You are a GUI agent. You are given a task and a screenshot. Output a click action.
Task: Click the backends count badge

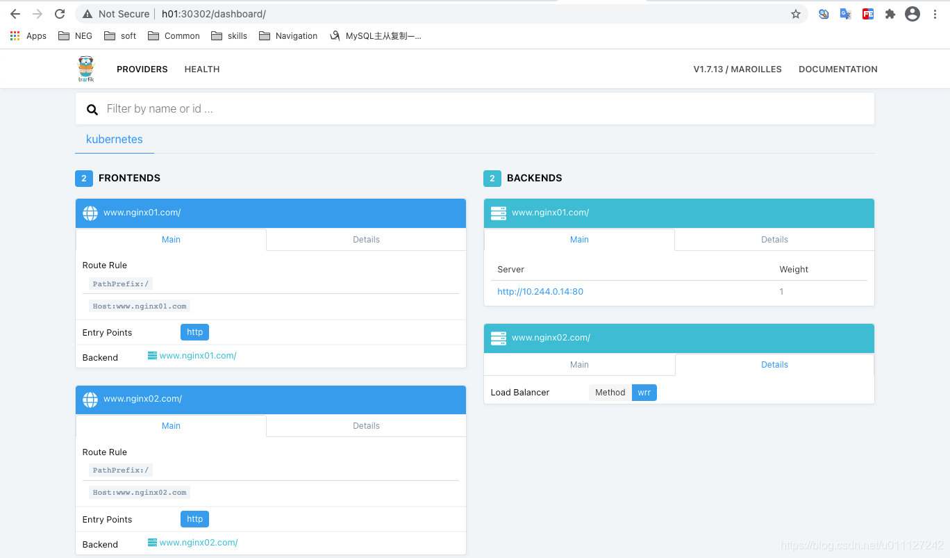tap(492, 179)
